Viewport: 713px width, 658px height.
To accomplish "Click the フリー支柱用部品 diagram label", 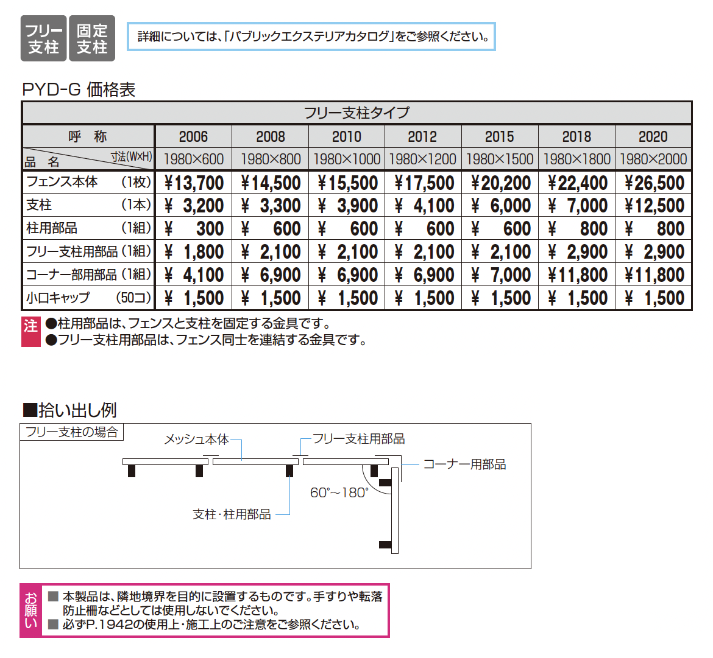I will pyautogui.click(x=358, y=439).
